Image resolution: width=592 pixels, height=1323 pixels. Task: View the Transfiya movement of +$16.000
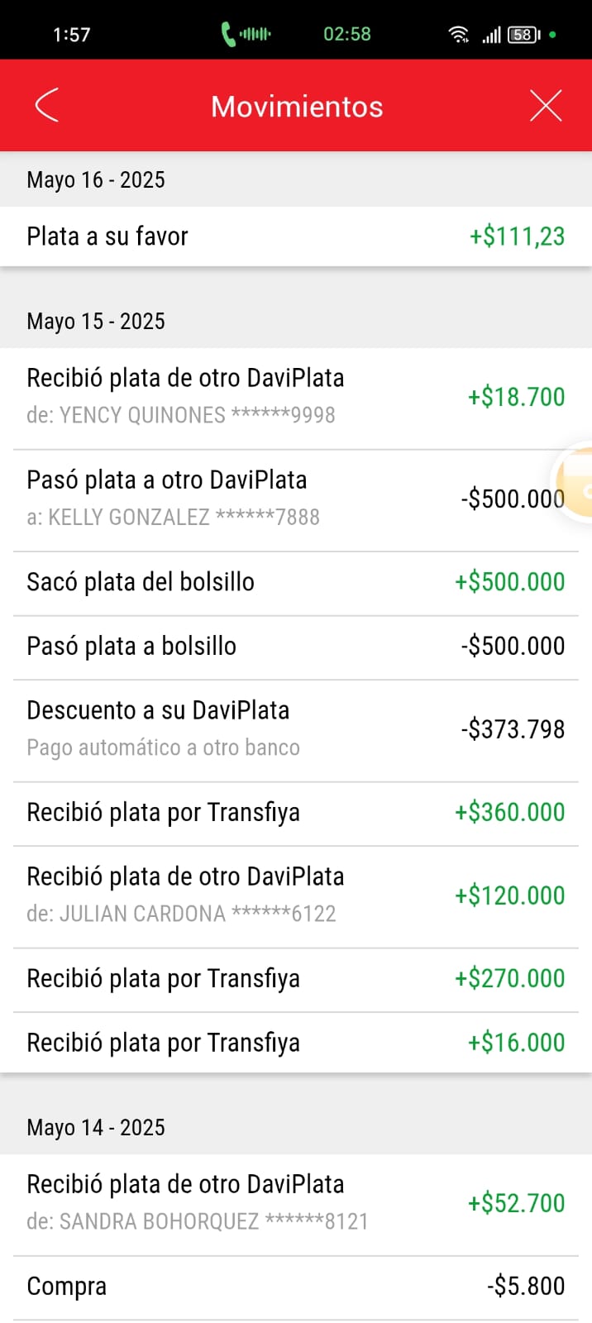295,1043
